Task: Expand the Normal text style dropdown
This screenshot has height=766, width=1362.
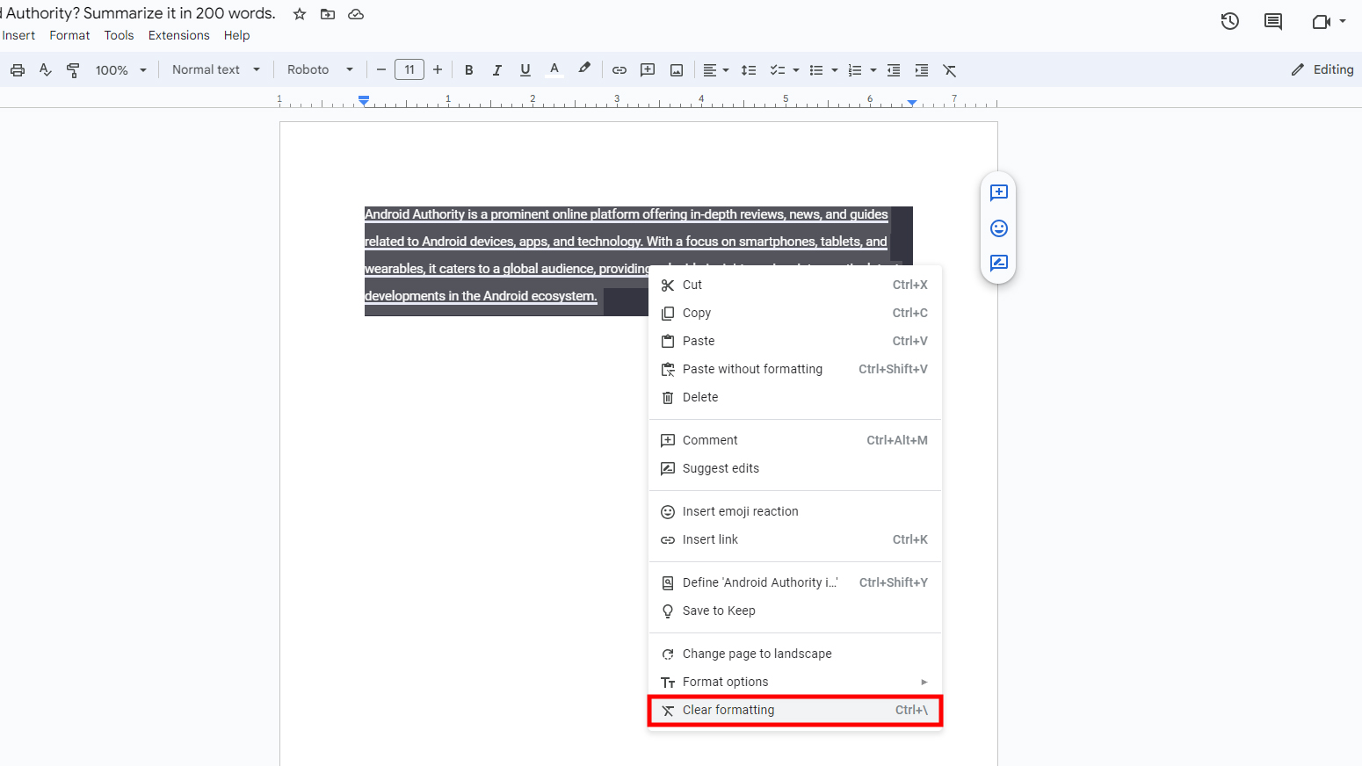Action: tap(215, 70)
